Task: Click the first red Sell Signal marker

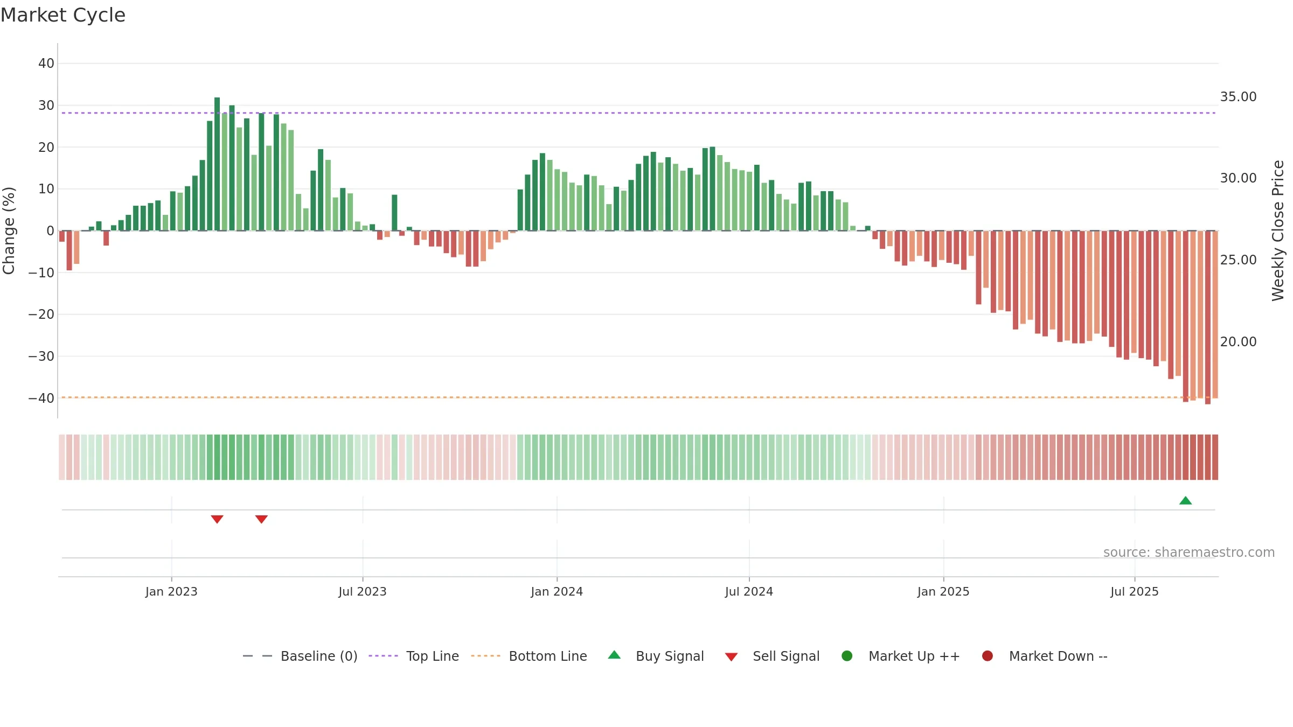Action: point(217,519)
